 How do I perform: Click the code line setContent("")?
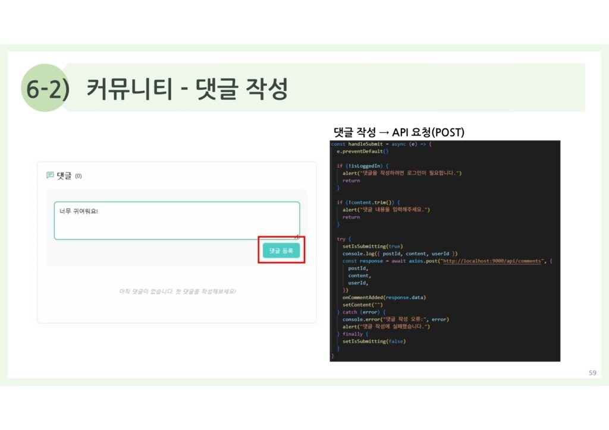[362, 305]
